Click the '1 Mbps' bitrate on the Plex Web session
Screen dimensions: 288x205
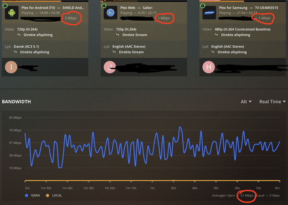164,18
